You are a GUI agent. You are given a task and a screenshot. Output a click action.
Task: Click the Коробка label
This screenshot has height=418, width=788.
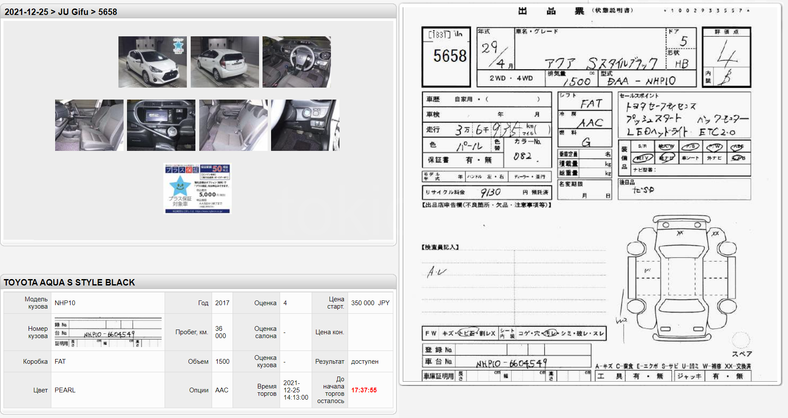pos(35,362)
